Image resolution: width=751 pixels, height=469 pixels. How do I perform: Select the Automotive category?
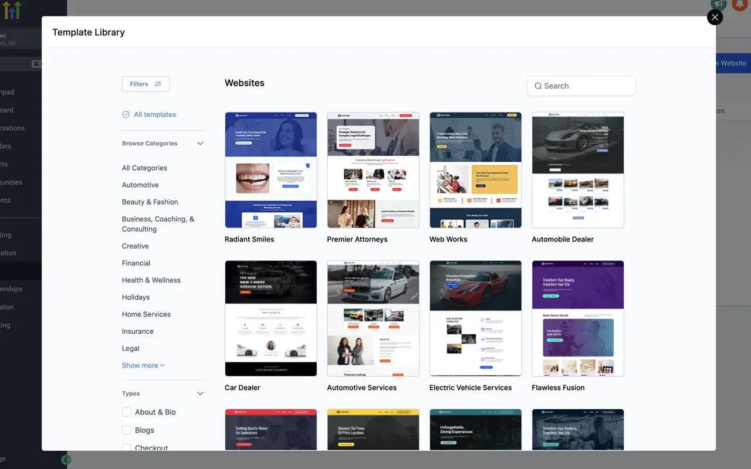[x=140, y=185]
